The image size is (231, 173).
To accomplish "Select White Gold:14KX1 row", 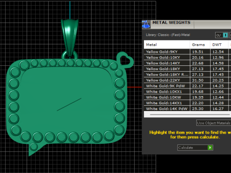I will click(x=187, y=103).
